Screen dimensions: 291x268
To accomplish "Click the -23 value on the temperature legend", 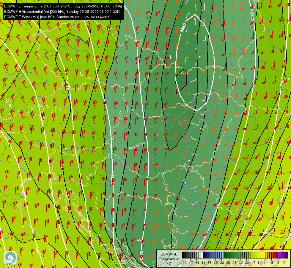I will click(240, 263).
